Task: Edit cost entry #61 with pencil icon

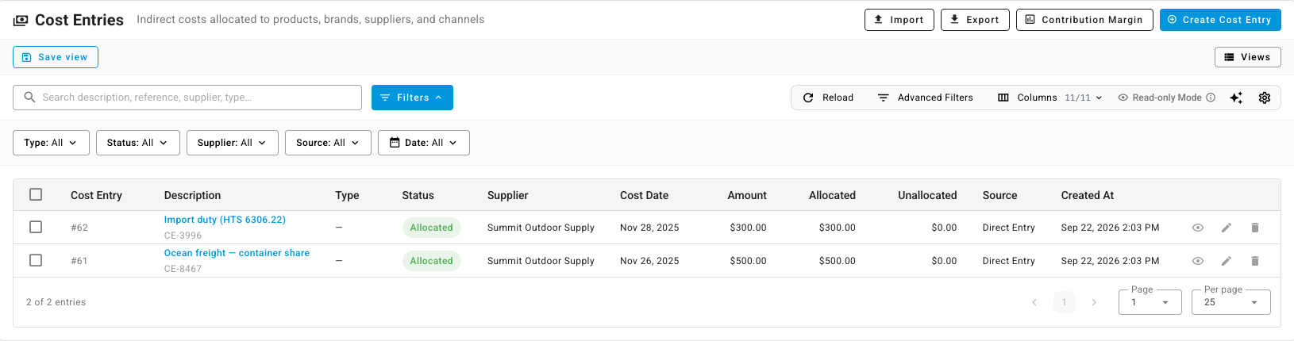Action: [x=1227, y=261]
